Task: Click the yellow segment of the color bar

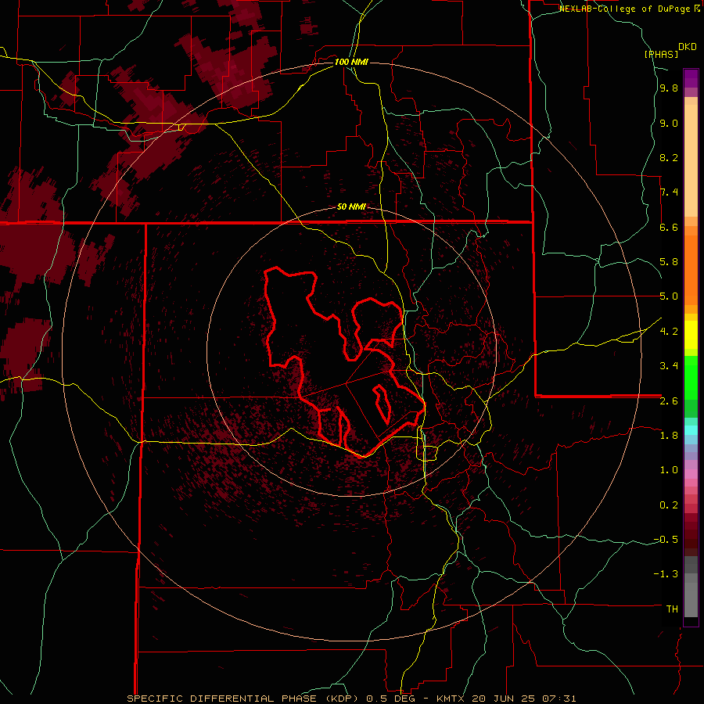Action: pyautogui.click(x=691, y=335)
